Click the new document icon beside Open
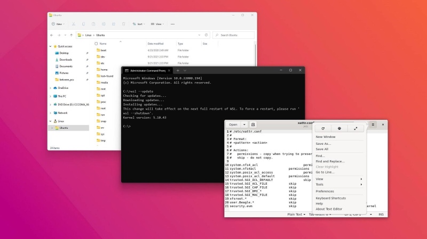Image resolution: width=427 pixels, height=239 pixels. (254, 124)
